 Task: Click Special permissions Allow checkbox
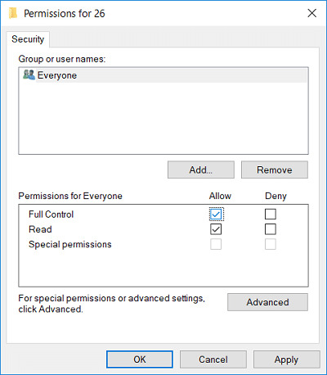(216, 244)
